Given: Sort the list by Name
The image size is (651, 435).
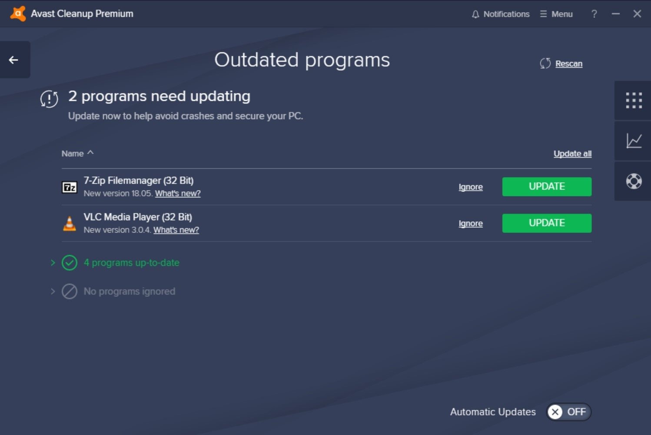Looking at the screenshot, I should pos(77,153).
